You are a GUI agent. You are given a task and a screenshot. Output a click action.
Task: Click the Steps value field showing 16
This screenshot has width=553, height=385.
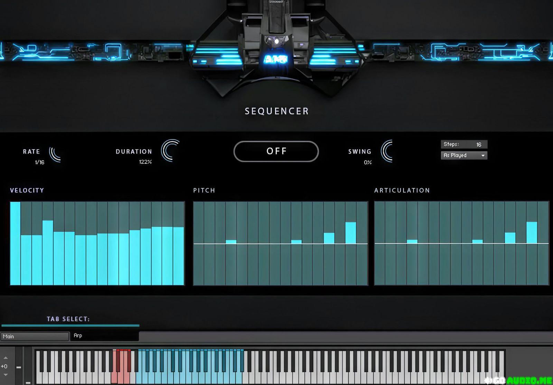[478, 145]
